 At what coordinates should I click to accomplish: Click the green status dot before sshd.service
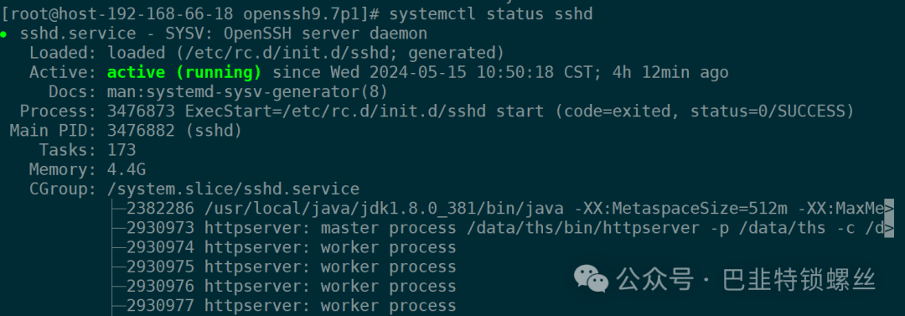coord(3,34)
